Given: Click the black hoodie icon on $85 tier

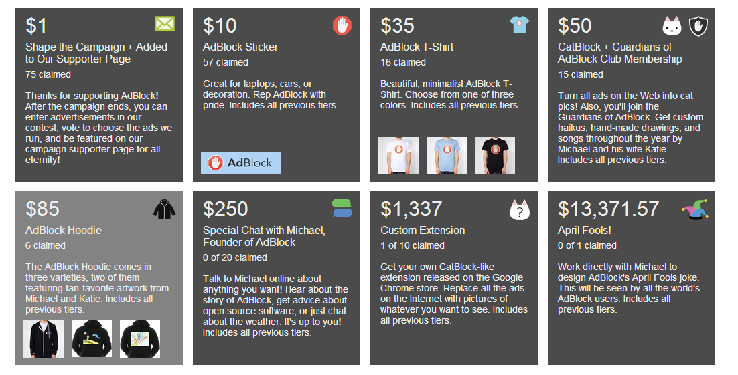Looking at the screenshot, I should click(x=164, y=210).
